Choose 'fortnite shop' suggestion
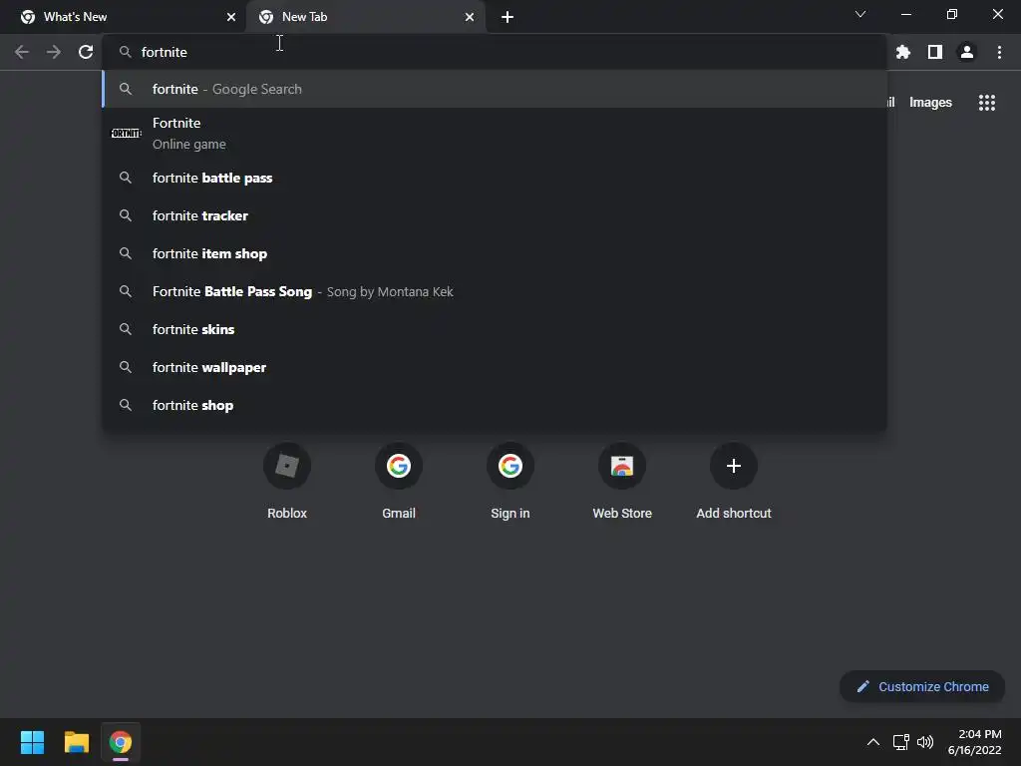 tap(495, 405)
